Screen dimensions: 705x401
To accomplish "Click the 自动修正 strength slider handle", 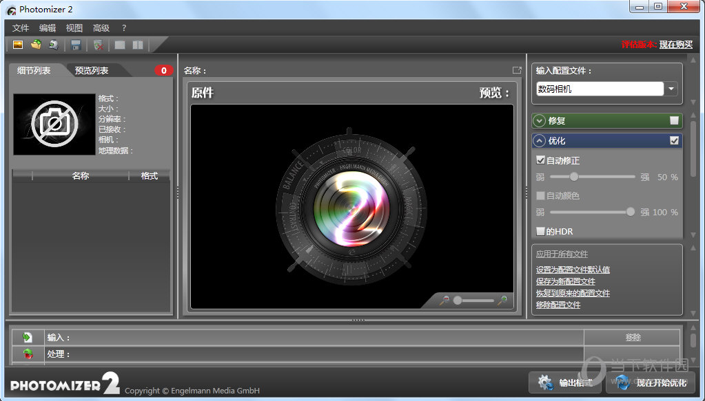I will click(x=573, y=177).
